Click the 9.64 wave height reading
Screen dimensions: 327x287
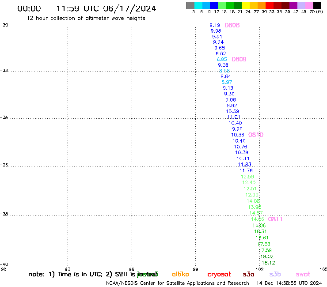(x=226, y=76)
